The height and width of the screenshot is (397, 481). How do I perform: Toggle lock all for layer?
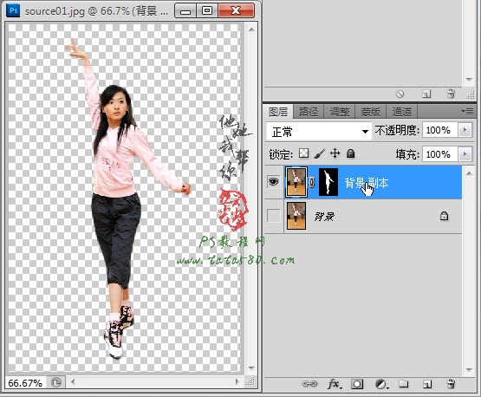(x=350, y=153)
